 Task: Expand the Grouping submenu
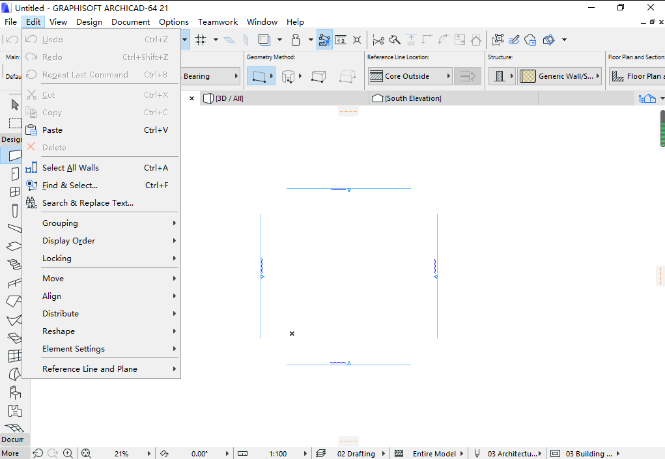point(102,223)
